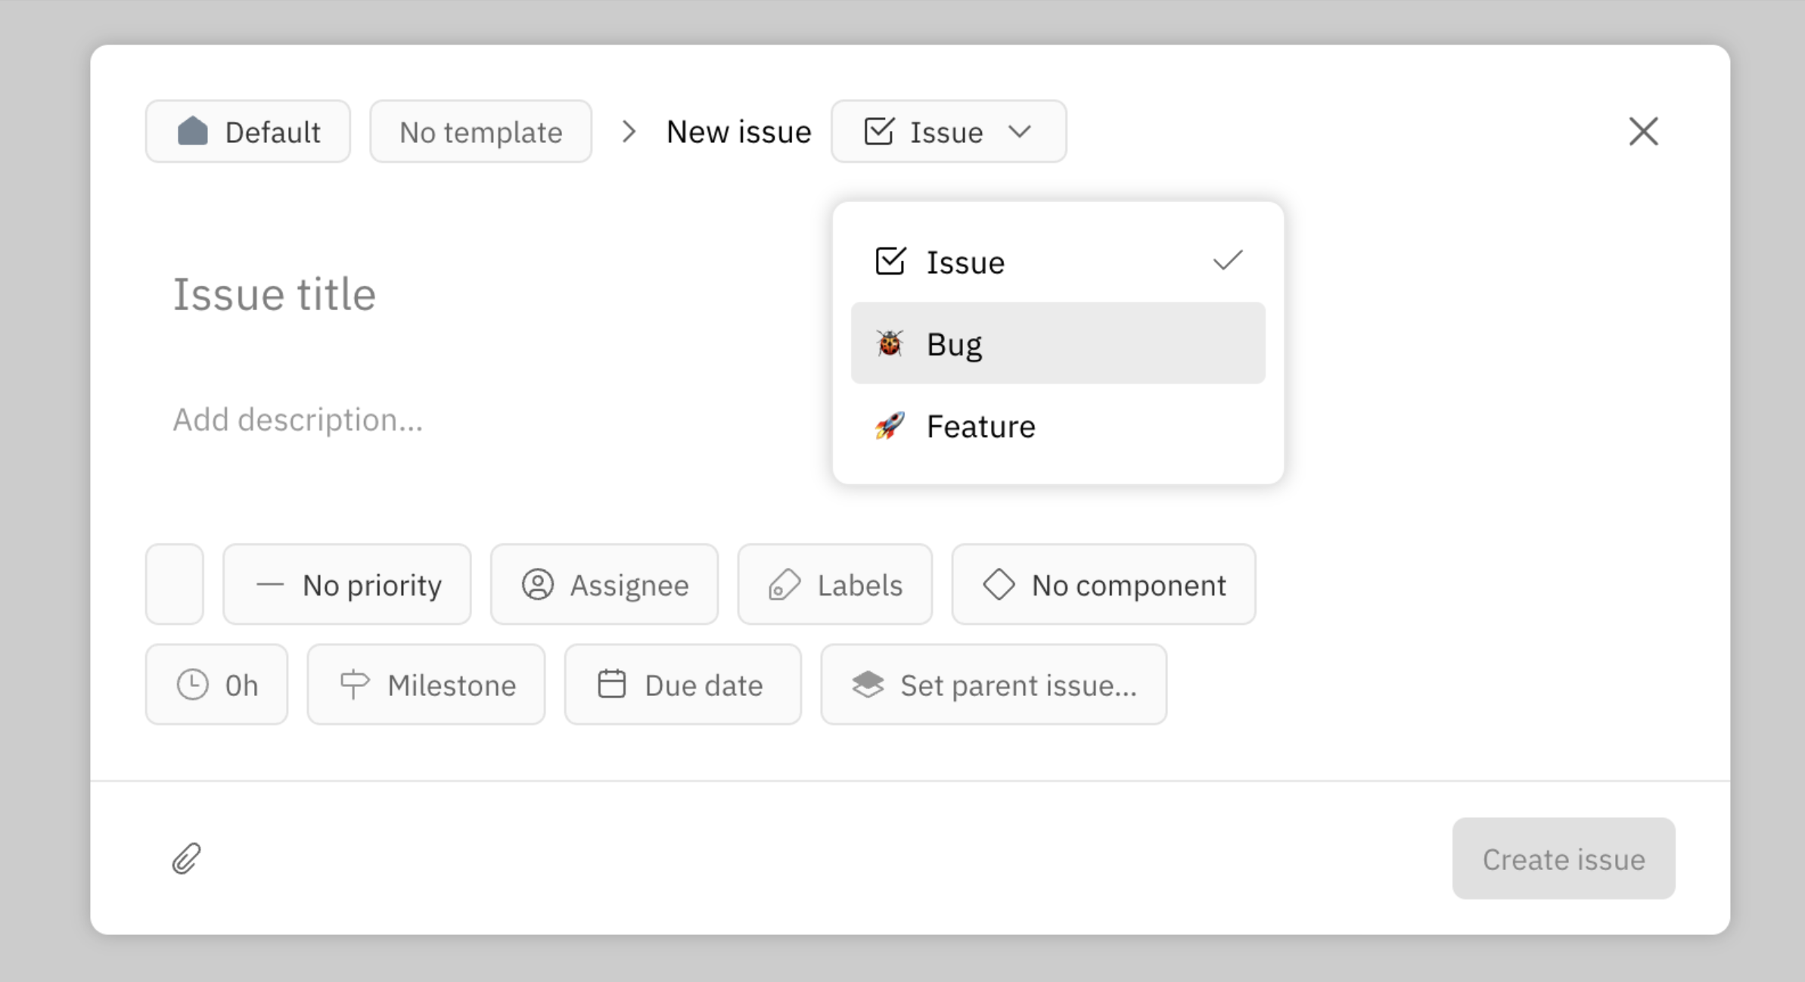Open the Issue type dropdown chevron
The image size is (1805, 982).
[1019, 131]
